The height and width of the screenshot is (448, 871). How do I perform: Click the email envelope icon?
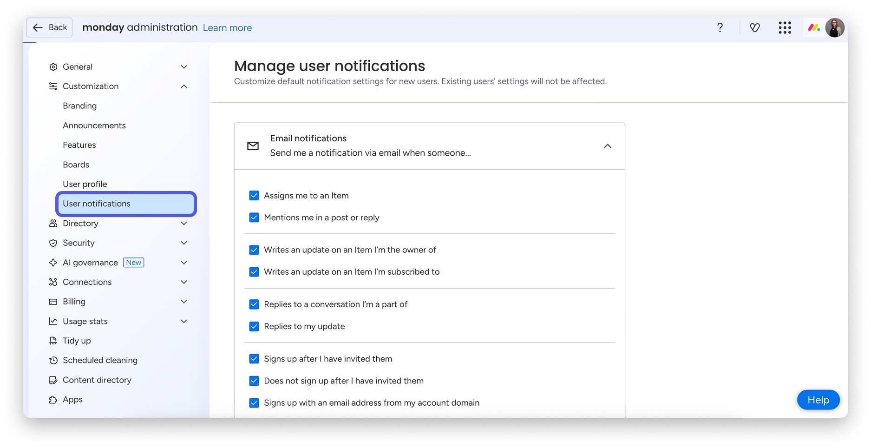(x=253, y=146)
